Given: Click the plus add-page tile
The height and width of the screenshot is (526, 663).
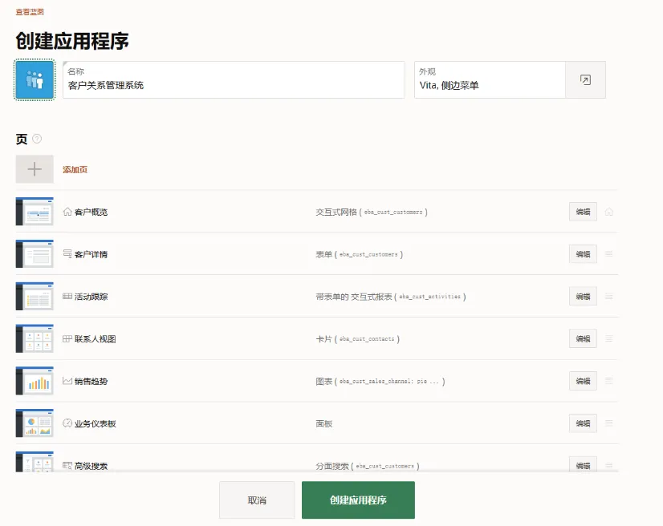Looking at the screenshot, I should (35, 169).
